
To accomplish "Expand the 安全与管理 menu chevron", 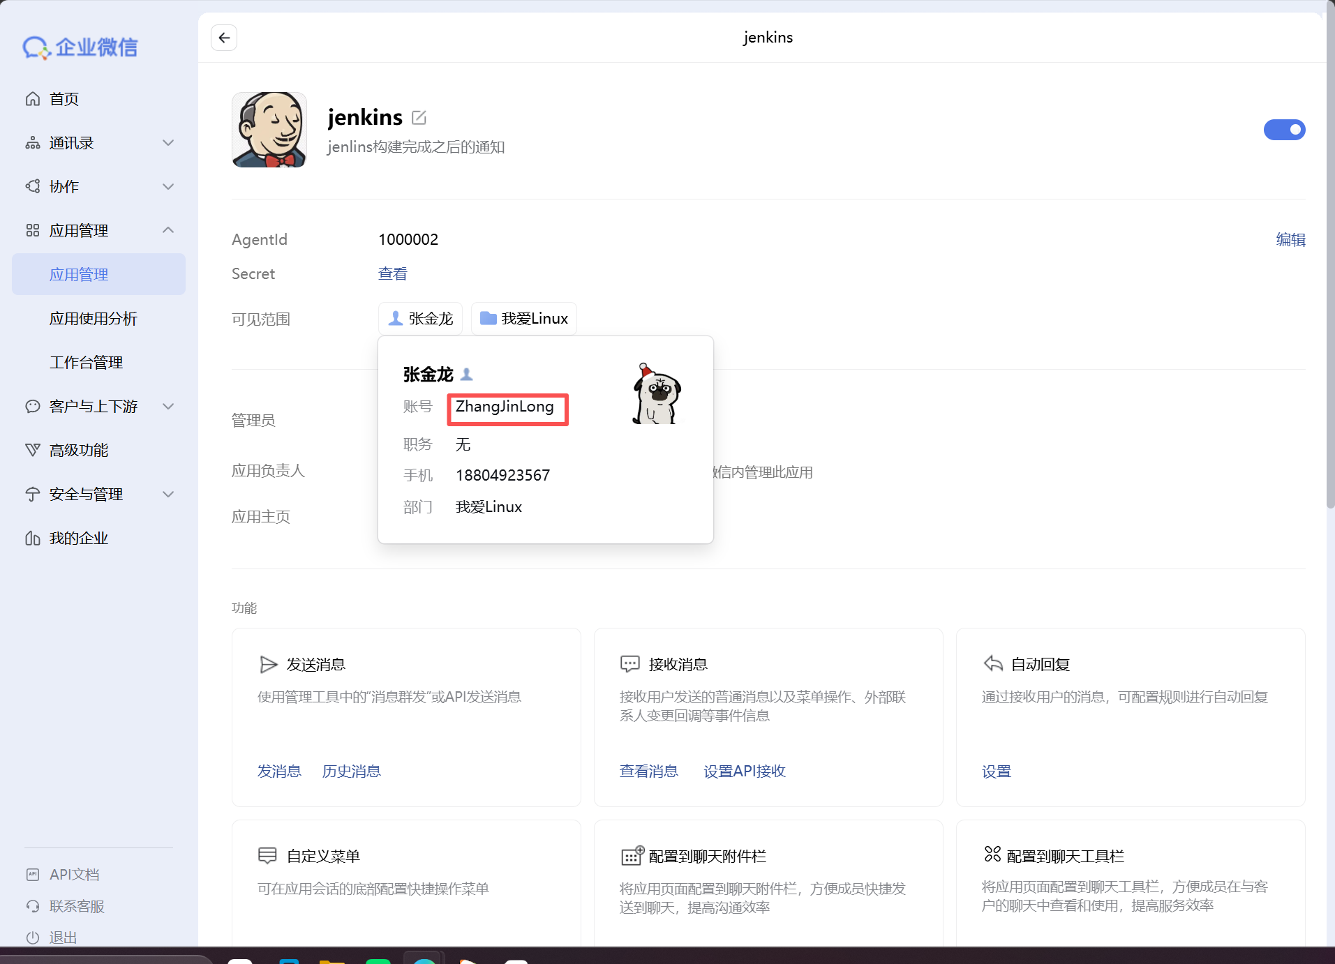I will click(x=168, y=495).
